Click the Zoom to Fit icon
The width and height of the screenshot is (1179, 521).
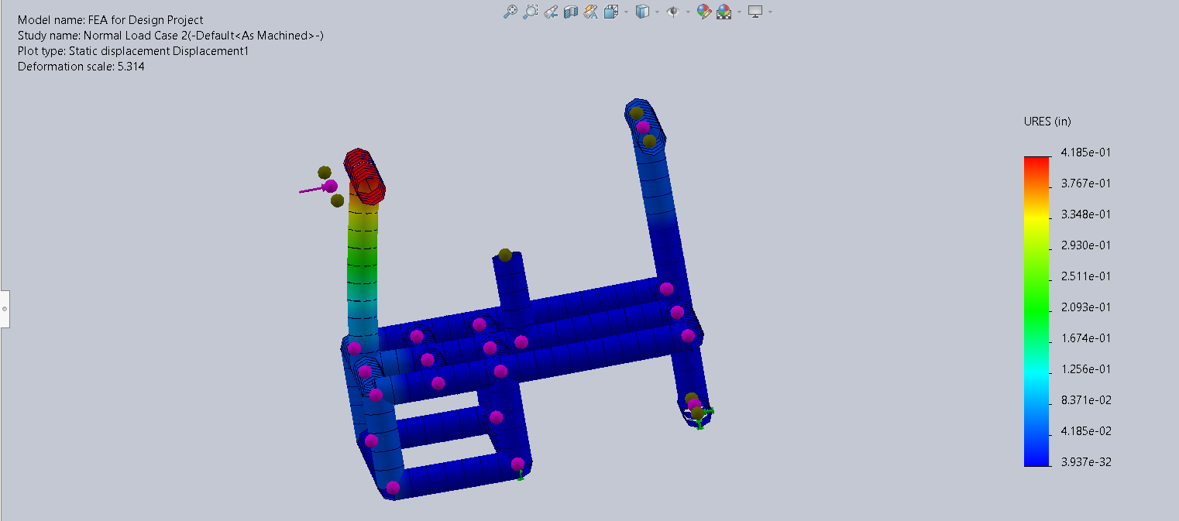[x=510, y=12]
